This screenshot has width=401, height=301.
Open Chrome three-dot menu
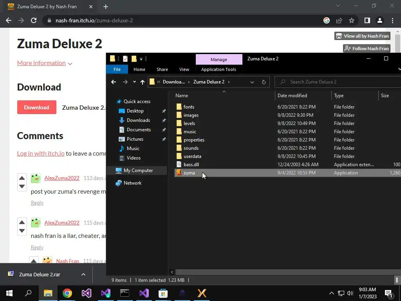coord(392,20)
